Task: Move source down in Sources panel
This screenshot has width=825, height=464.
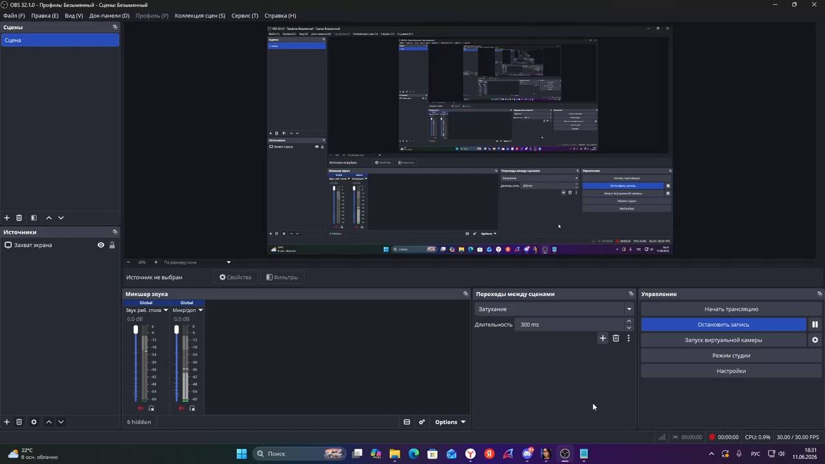Action: click(61, 422)
